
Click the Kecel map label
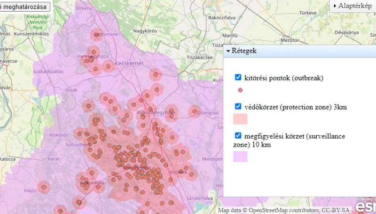point(54,159)
